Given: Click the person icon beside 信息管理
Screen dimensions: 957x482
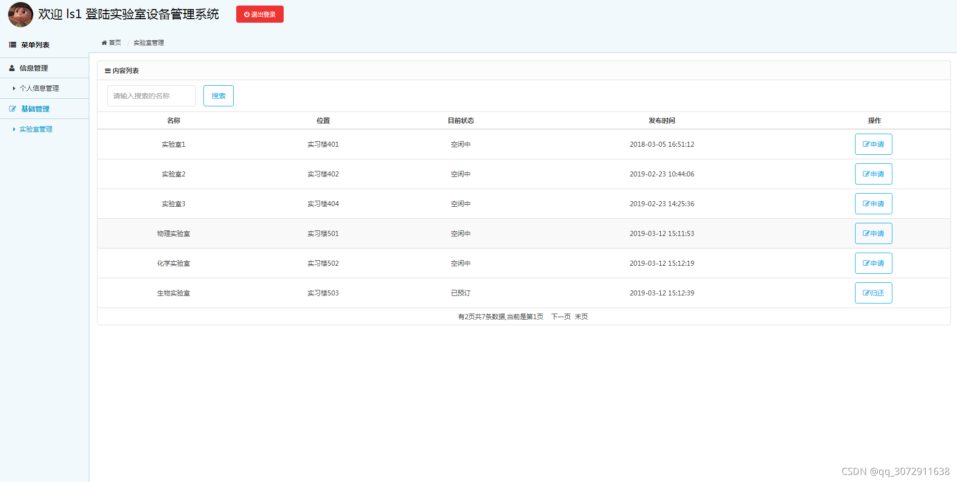Looking at the screenshot, I should (12, 68).
